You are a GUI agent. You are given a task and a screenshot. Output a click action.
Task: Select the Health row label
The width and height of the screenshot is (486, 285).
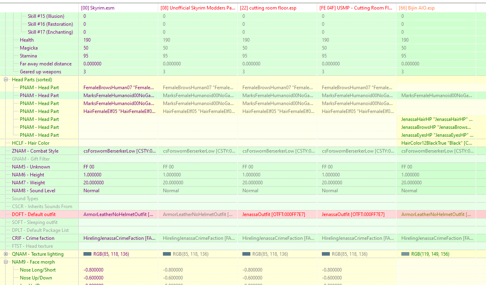pyautogui.click(x=27, y=40)
